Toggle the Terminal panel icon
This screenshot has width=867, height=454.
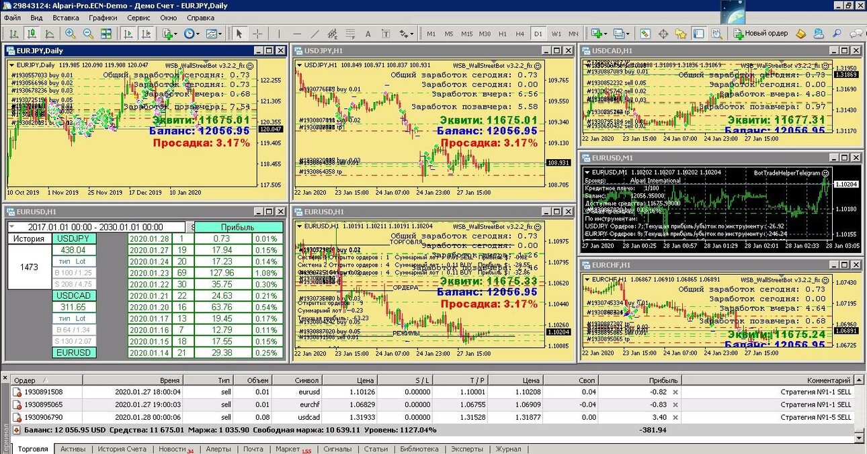699,34
